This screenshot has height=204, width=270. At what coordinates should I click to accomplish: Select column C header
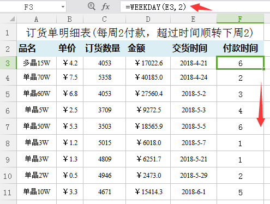pos(104,19)
